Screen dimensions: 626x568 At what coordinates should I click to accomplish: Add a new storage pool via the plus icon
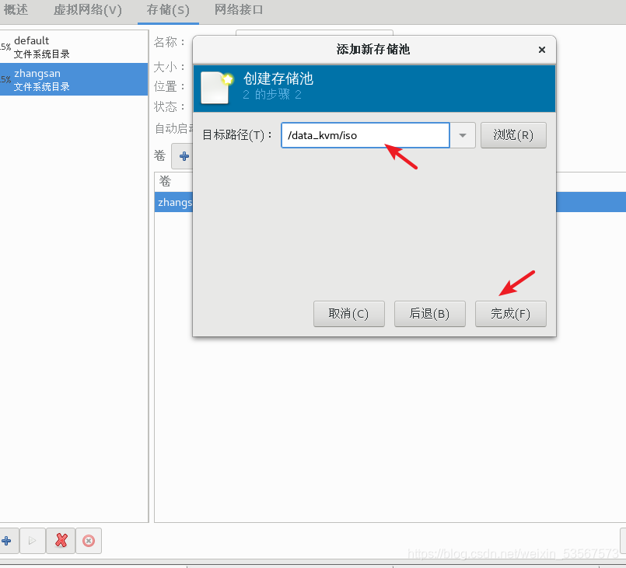click(8, 541)
